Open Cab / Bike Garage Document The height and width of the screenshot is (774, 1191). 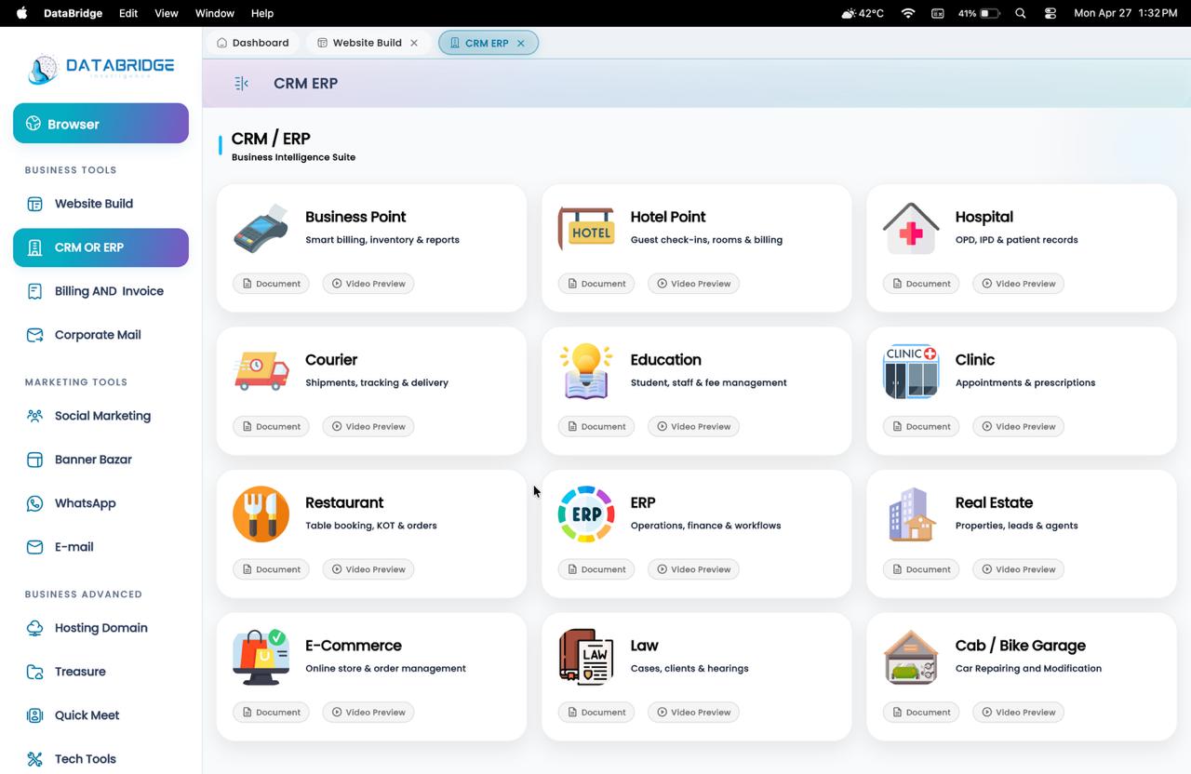pos(921,713)
